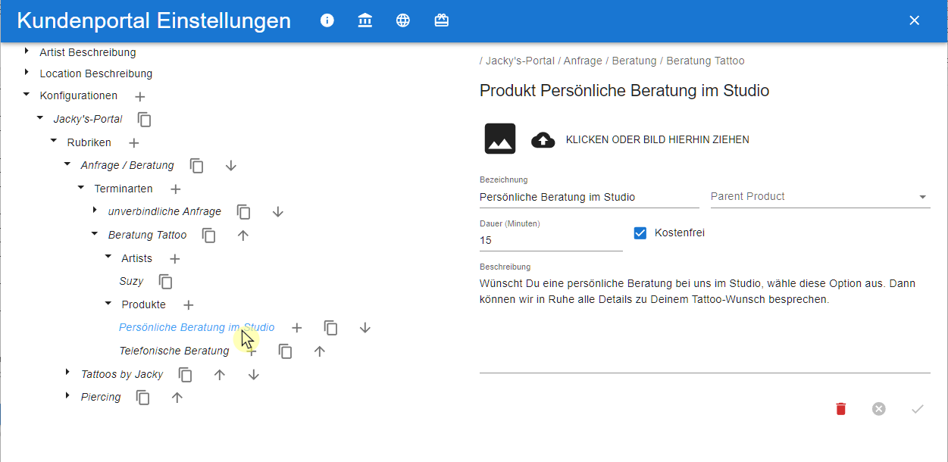Screen dimensions: 948x462
Task: Collapse the Rubriken node
Action: coord(54,142)
